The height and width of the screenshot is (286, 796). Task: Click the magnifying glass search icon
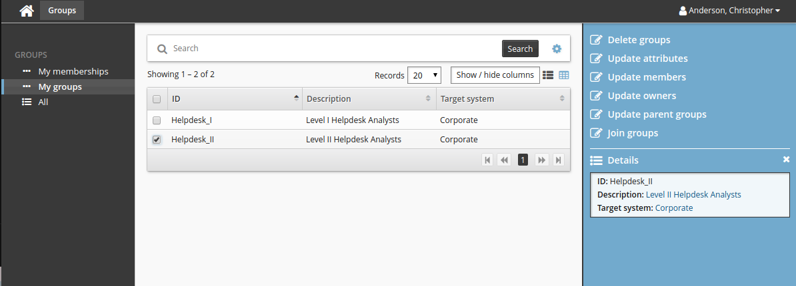162,49
